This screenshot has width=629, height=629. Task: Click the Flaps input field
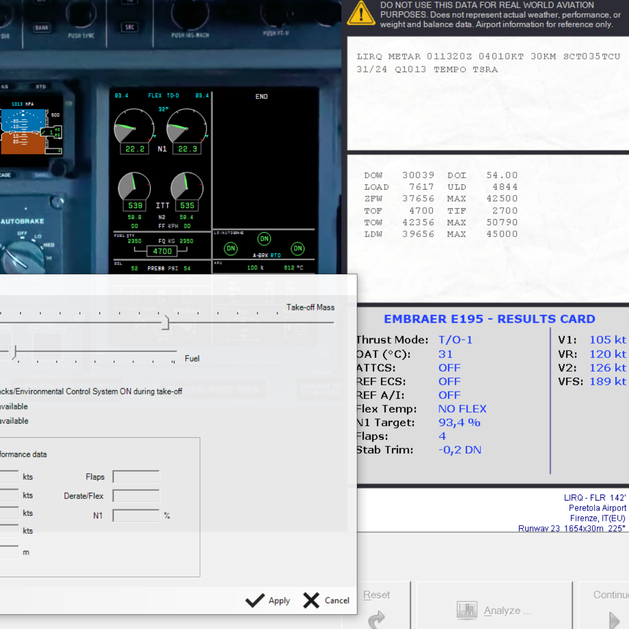(136, 477)
